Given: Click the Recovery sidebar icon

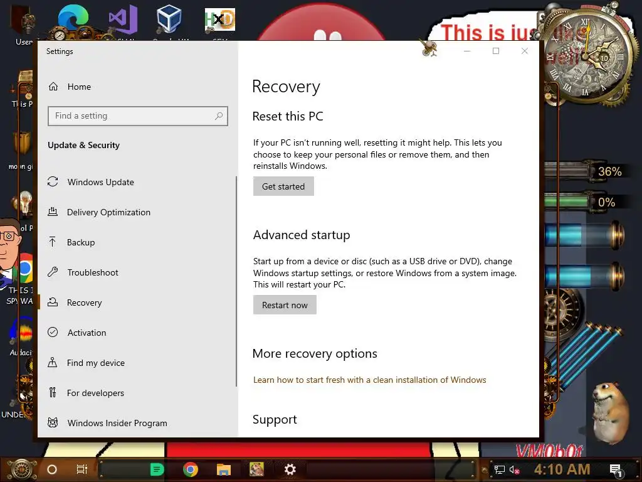Looking at the screenshot, I should (53, 303).
